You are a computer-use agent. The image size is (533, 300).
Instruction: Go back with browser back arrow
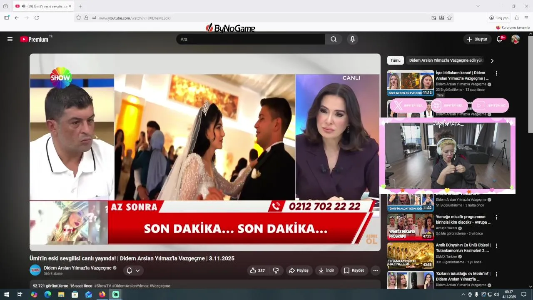(17, 18)
